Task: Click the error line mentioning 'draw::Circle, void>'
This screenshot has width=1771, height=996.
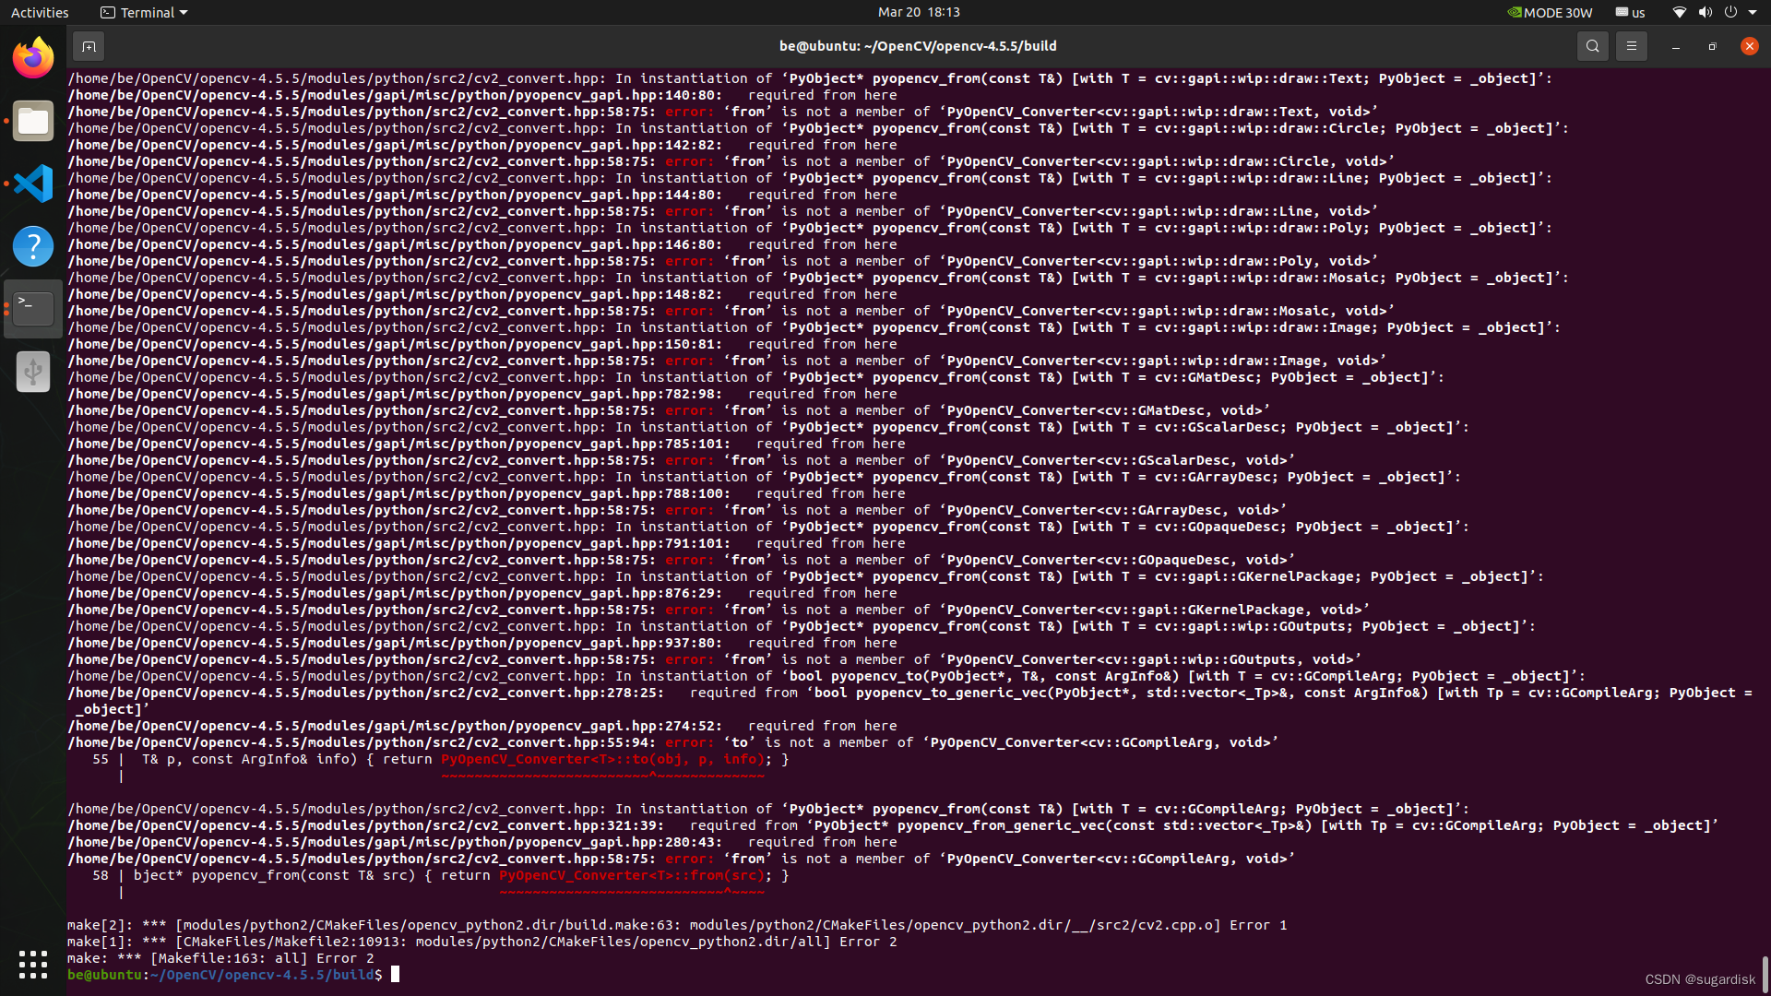Action: [x=731, y=161]
